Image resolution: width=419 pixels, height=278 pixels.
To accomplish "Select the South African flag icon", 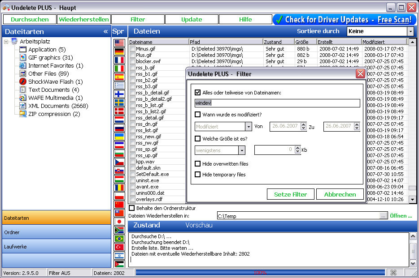I will pyautogui.click(x=119, y=230).
